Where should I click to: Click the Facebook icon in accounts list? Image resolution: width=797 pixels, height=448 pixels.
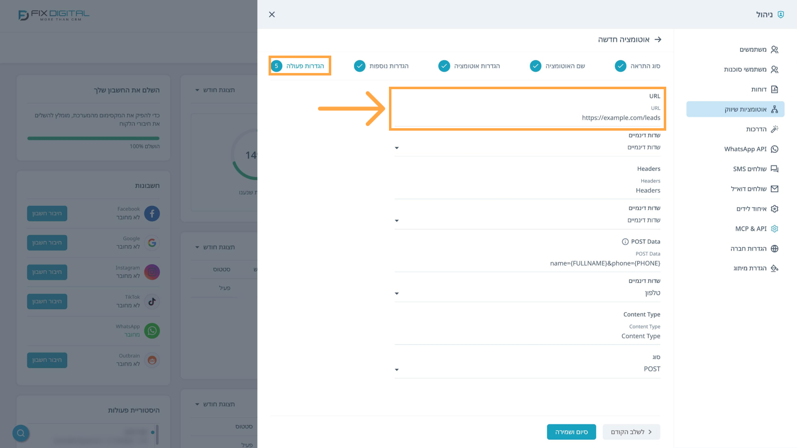click(x=152, y=214)
